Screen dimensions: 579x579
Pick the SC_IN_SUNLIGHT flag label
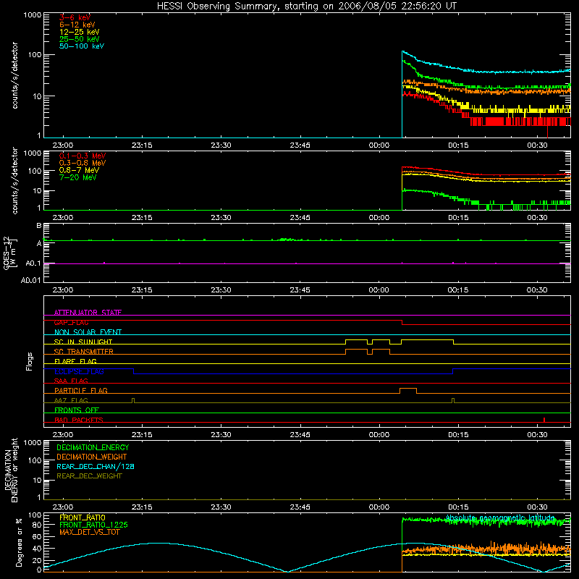pyautogui.click(x=83, y=342)
